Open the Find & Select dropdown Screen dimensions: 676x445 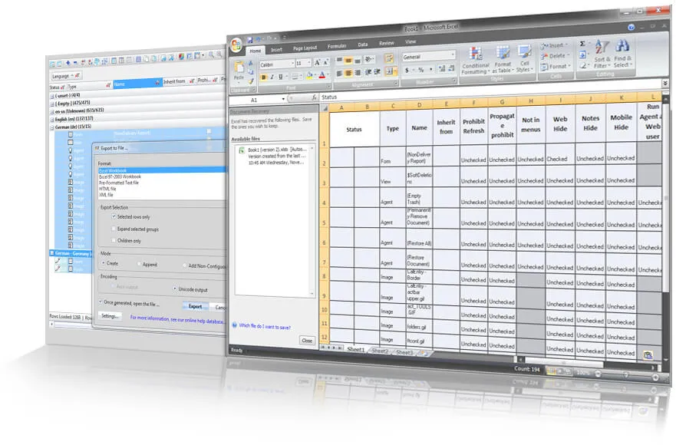pos(622,53)
